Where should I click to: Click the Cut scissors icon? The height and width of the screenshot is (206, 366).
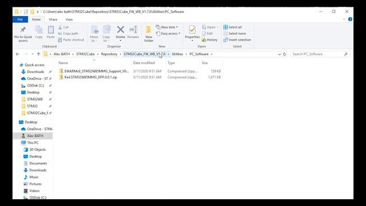coord(60,27)
